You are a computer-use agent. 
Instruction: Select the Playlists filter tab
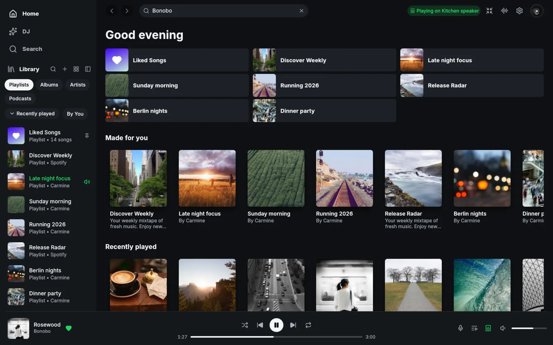click(19, 85)
